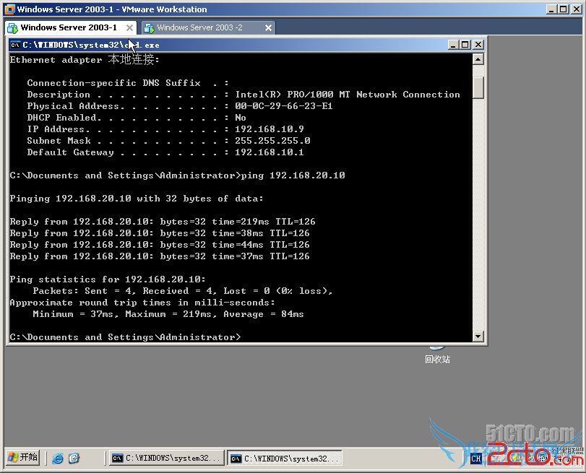
Task: Close the cmd.exe console window
Action: (x=478, y=45)
